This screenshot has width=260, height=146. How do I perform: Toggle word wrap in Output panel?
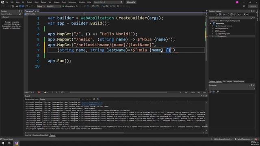[x=94, y=99]
